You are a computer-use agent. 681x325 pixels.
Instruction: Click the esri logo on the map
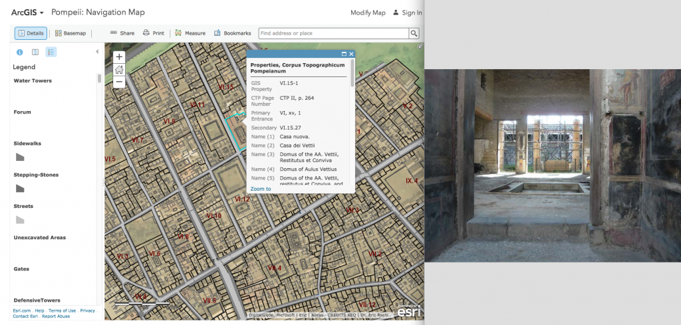pos(409,312)
